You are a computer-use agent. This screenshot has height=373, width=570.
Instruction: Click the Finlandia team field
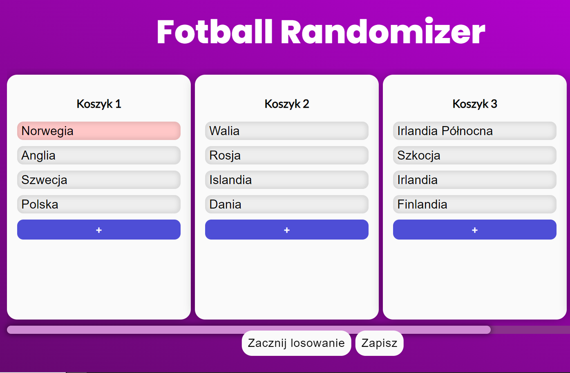click(x=474, y=204)
